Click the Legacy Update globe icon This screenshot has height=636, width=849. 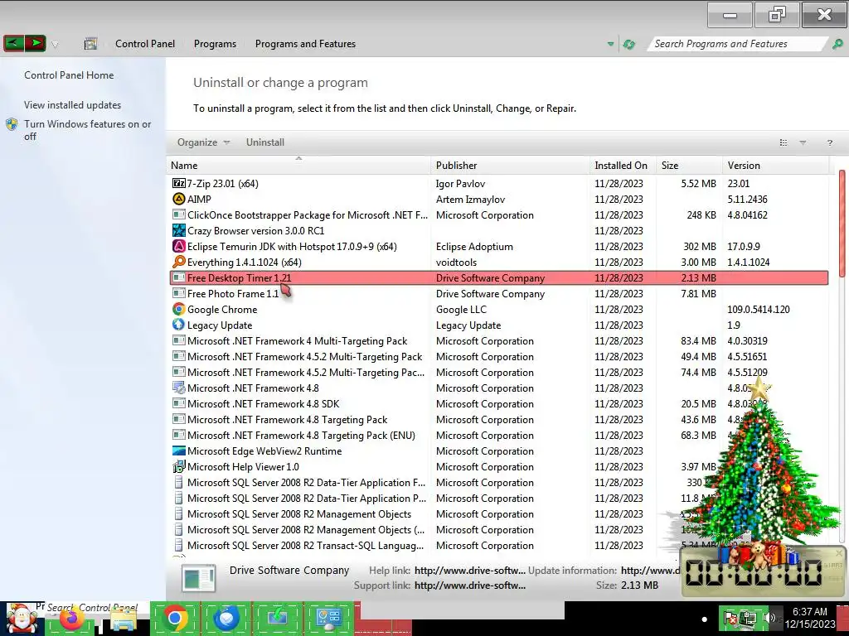click(x=179, y=325)
